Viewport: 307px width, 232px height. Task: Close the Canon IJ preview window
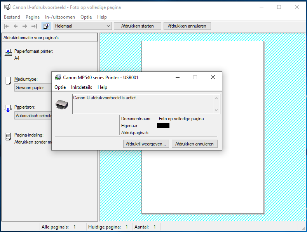tap(297, 7)
